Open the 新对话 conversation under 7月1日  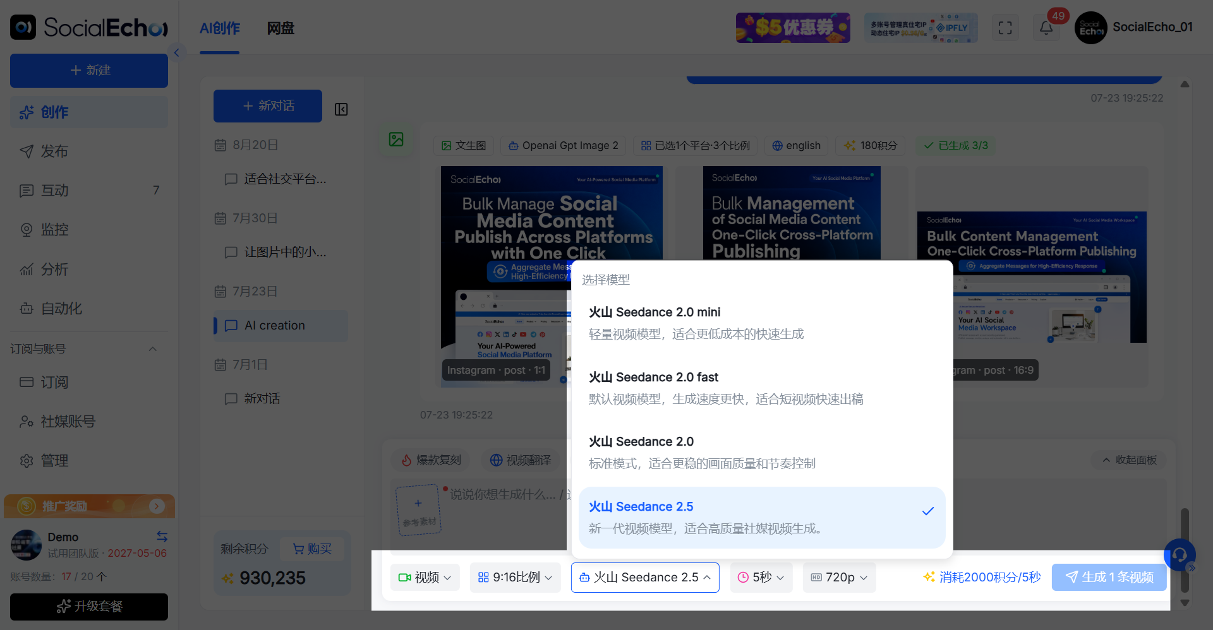pyautogui.click(x=281, y=399)
